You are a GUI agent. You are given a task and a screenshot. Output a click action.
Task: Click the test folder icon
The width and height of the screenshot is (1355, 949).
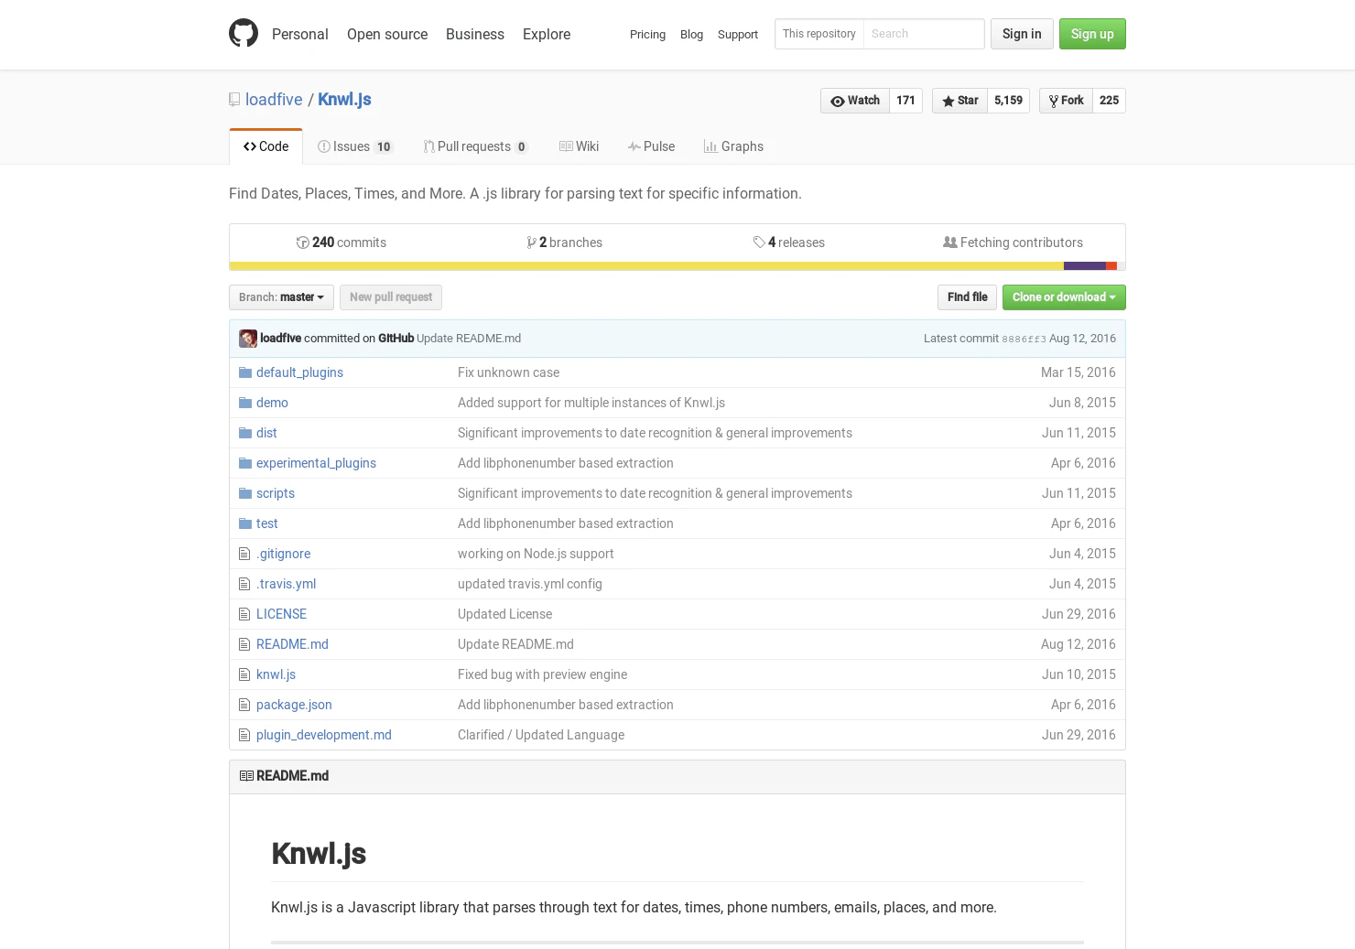coord(245,523)
